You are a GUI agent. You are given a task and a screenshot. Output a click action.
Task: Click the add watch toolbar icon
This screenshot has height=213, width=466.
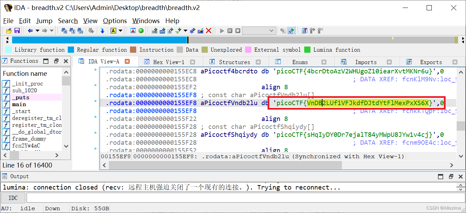tap(313, 31)
